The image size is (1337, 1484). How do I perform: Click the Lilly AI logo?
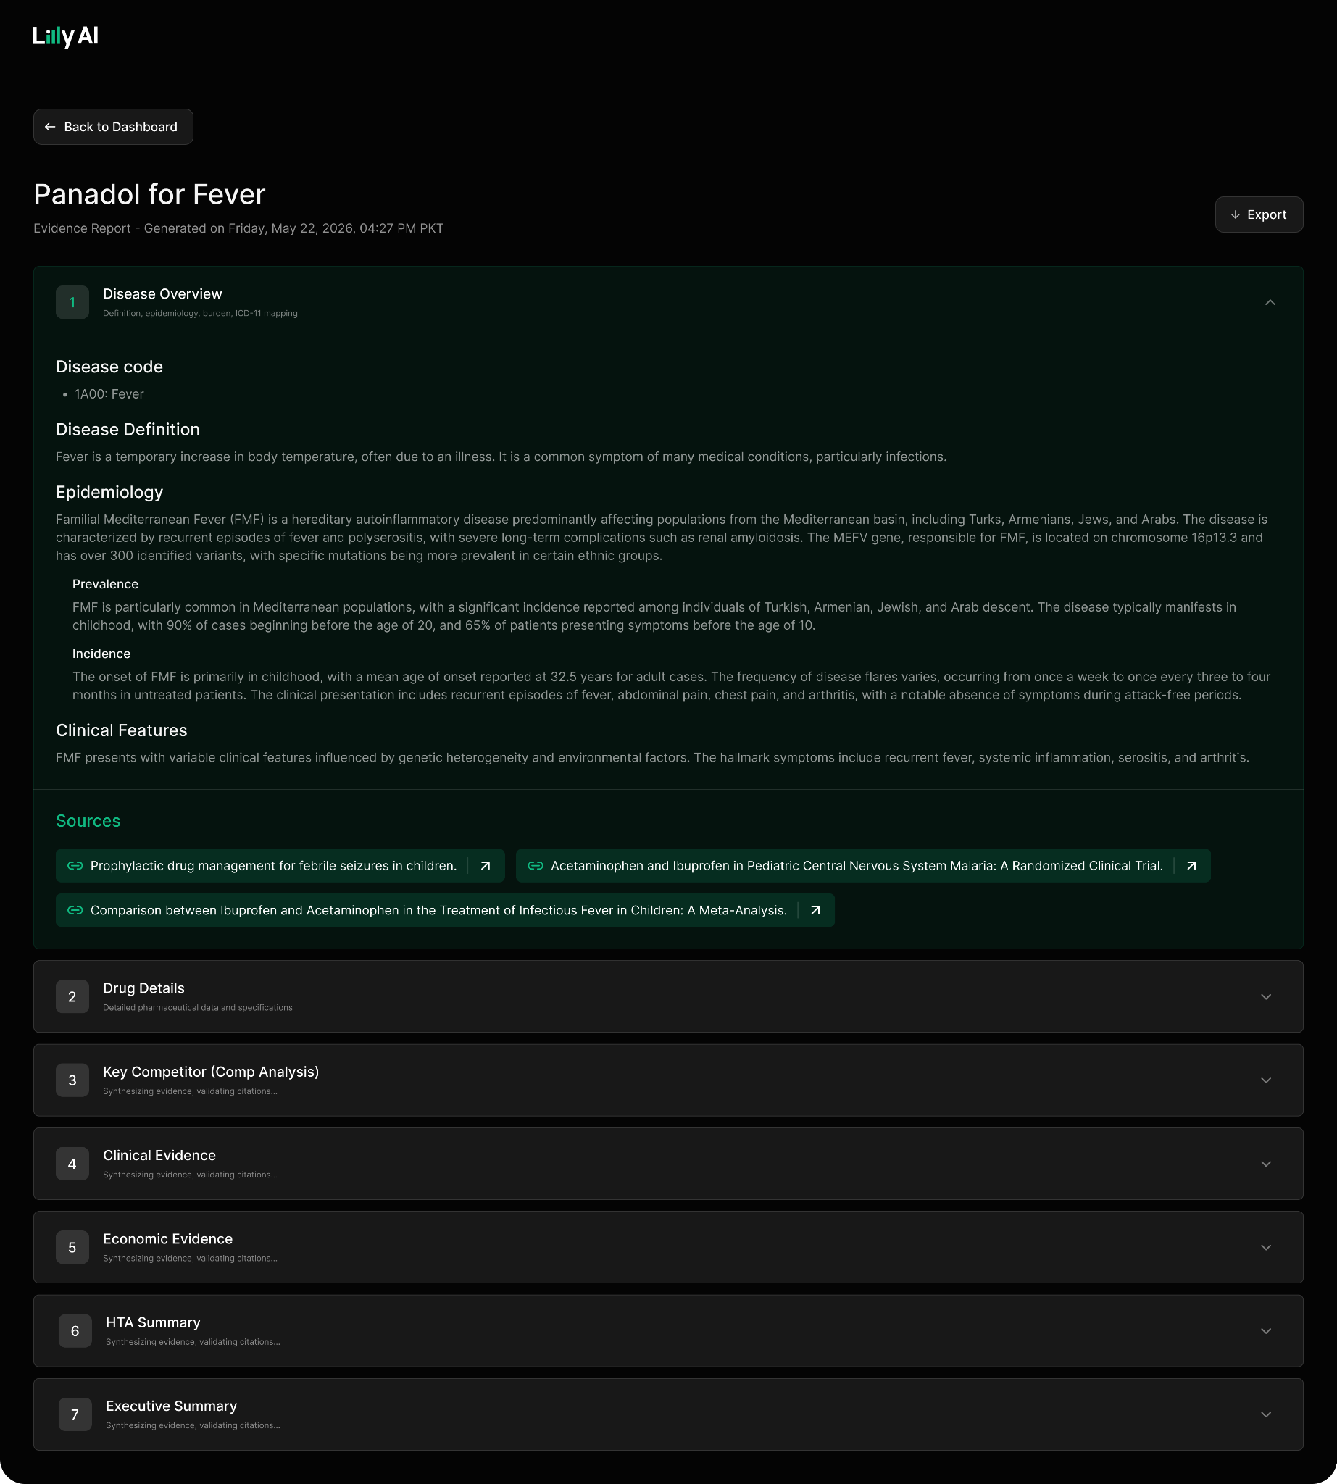click(x=65, y=36)
